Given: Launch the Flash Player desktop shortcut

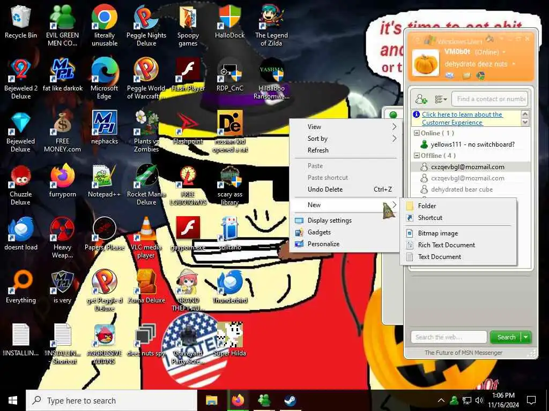Looking at the screenshot, I should [188, 74].
